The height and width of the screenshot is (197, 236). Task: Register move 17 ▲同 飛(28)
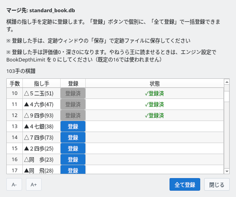click(73, 170)
